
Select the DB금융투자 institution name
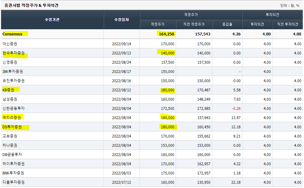coord(12,154)
